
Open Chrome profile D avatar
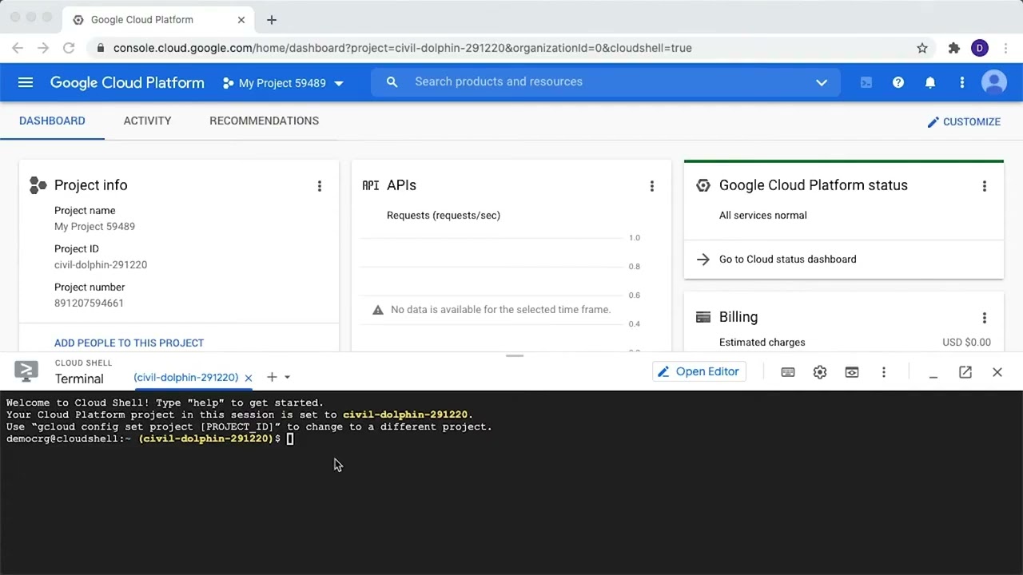click(980, 48)
